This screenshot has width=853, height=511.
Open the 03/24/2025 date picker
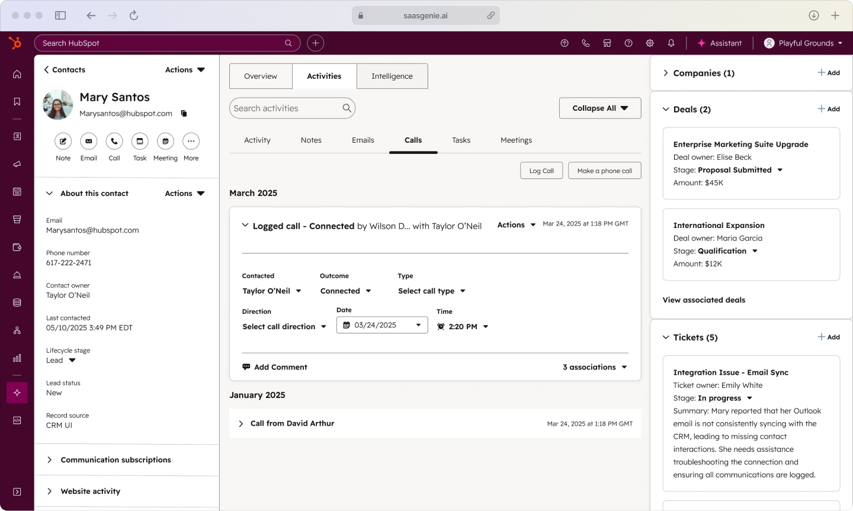[x=382, y=325]
